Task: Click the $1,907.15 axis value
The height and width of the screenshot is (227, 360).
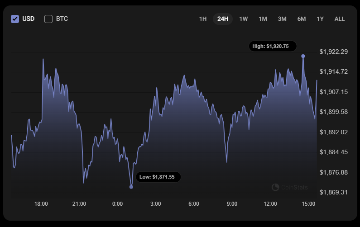Action: tap(334, 92)
